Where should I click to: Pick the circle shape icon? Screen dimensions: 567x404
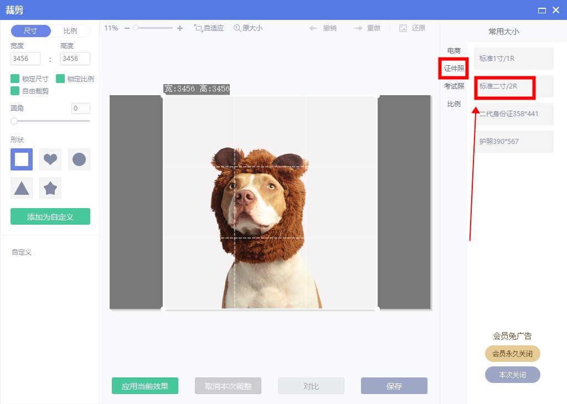pos(79,159)
